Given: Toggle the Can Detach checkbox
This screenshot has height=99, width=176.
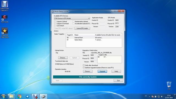Looking at the screenshot, I should 55,26.
